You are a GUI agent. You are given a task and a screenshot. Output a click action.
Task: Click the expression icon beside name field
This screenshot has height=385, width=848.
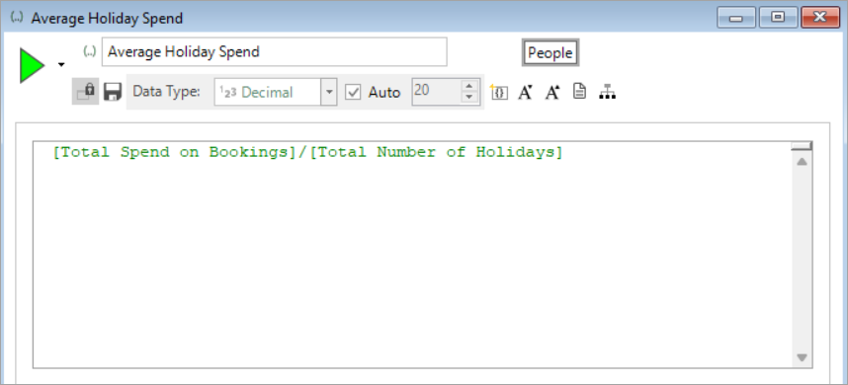[x=89, y=51]
